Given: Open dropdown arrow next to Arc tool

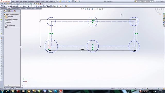Looking at the screenshot, I should pyautogui.click(x=22, y=6).
